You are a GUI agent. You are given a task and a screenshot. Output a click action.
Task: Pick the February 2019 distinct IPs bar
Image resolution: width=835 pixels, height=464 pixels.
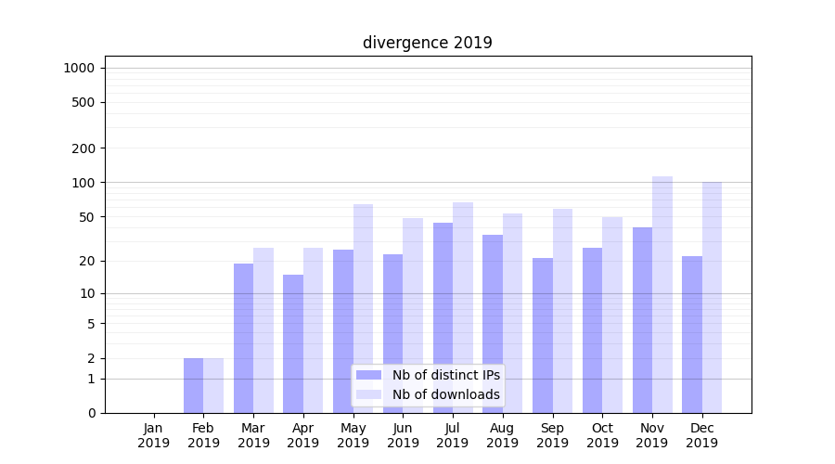193,385
